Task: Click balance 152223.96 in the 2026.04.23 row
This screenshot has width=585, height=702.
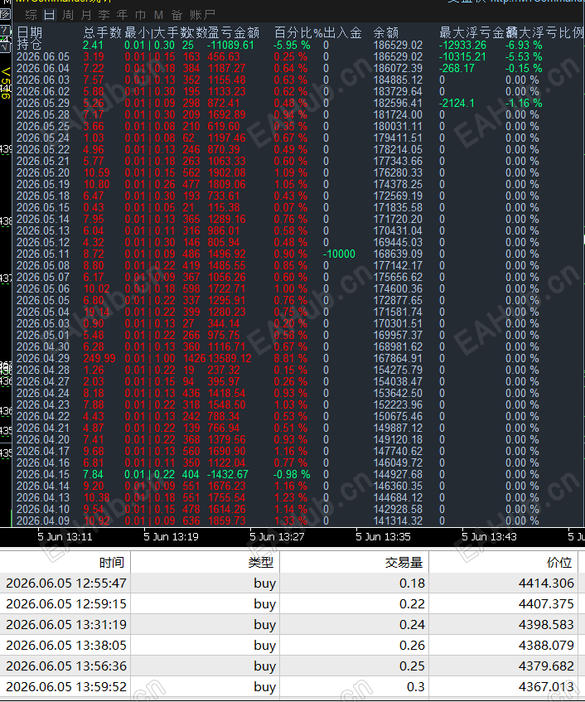Action: tap(398, 405)
